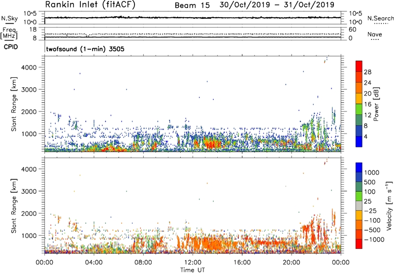Click the 'twofsound (1-min) 3505' text

[85, 49]
